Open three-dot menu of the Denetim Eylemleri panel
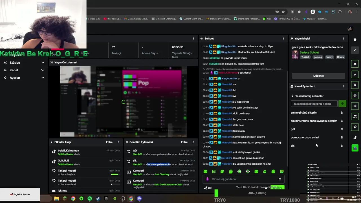 pos(193,142)
